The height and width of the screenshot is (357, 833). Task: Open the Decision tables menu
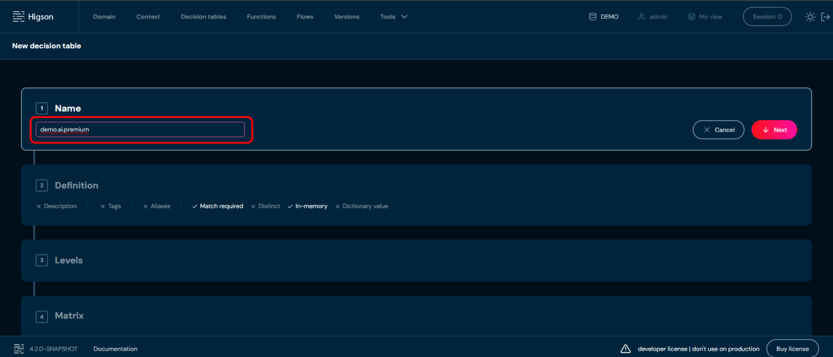(x=203, y=17)
